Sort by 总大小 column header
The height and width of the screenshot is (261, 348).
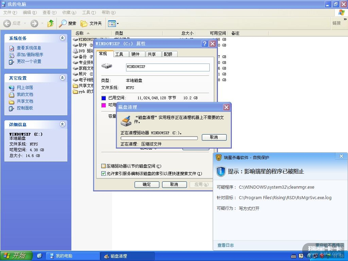tap(179, 33)
